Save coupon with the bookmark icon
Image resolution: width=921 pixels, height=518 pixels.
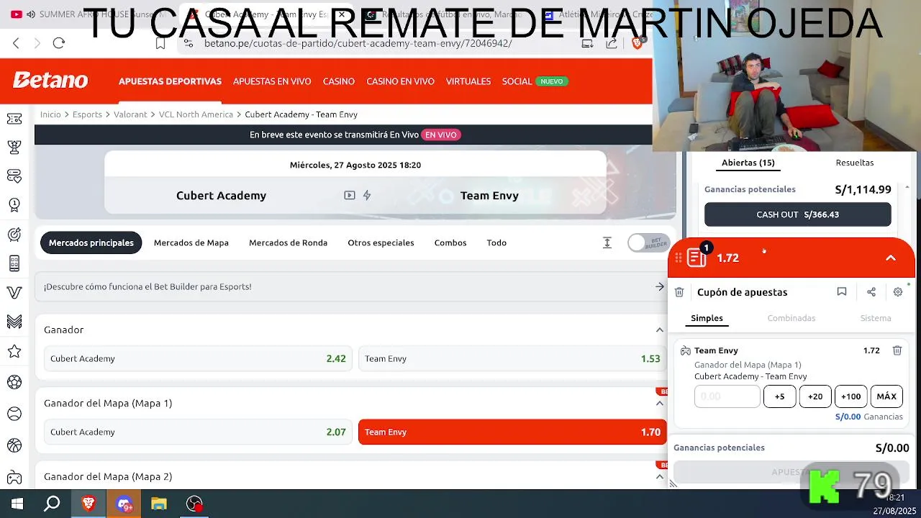click(x=842, y=291)
